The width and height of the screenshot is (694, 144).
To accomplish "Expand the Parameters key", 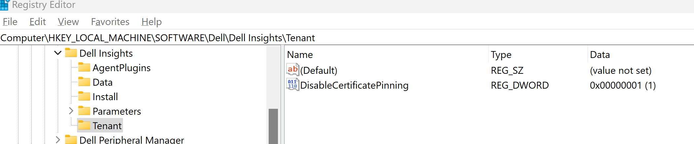I will pyautogui.click(x=71, y=111).
